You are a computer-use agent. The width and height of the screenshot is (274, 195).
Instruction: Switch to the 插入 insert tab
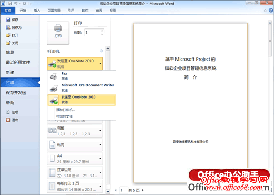[37, 11]
